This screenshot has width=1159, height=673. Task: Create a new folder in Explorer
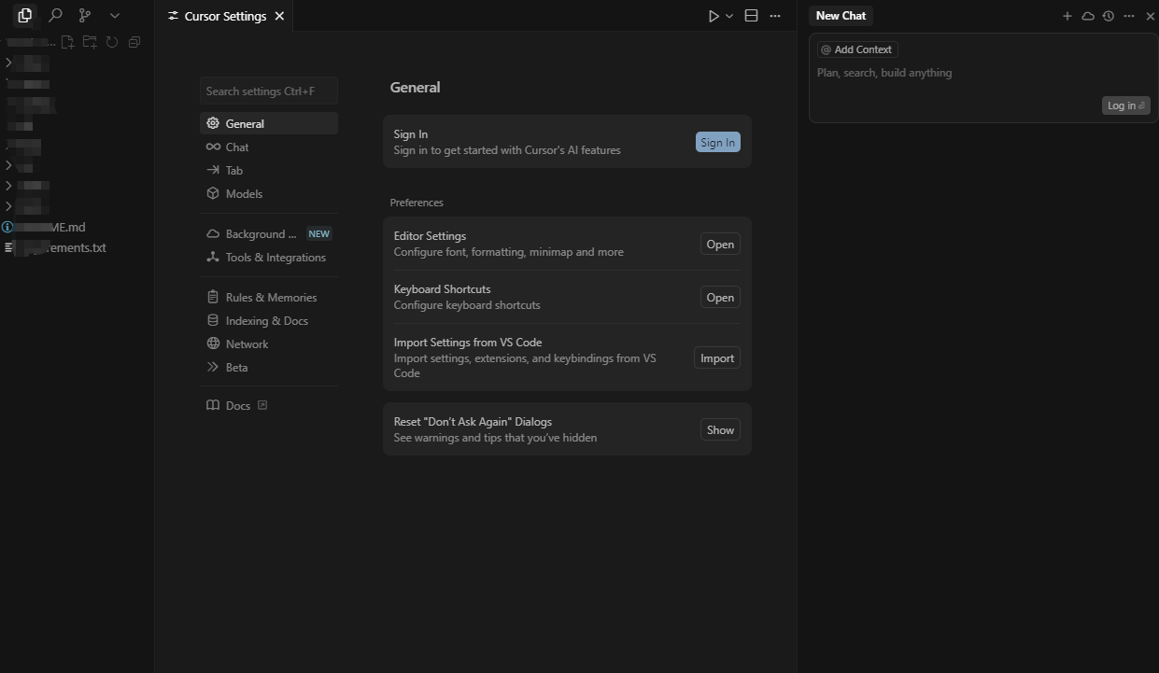tap(90, 42)
